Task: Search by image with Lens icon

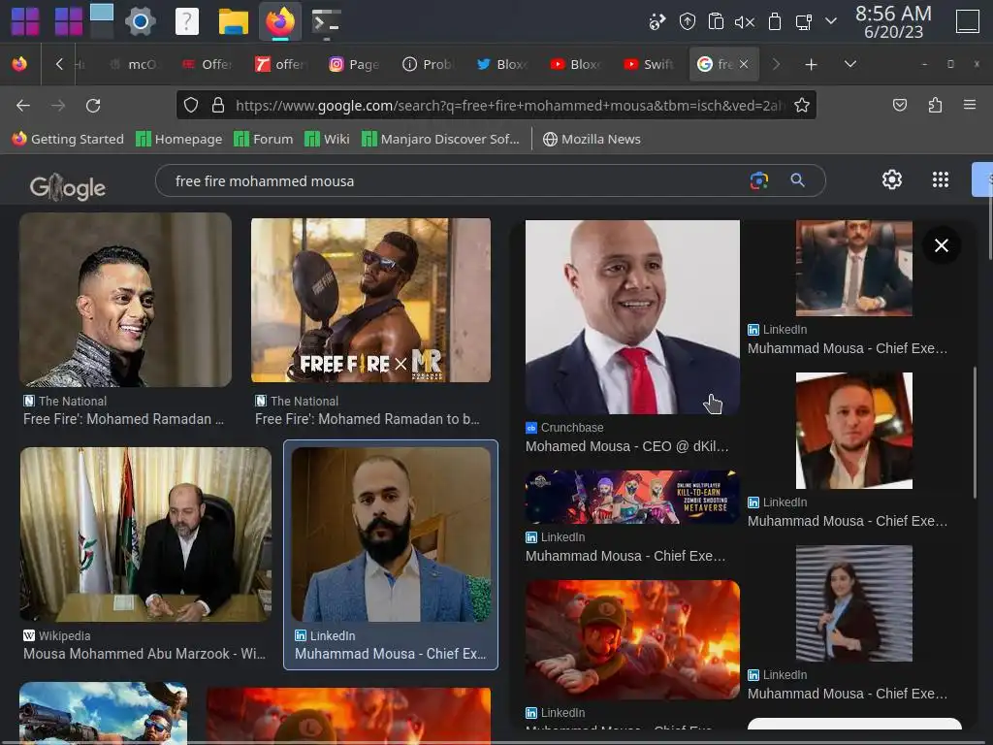Action: 758,180
